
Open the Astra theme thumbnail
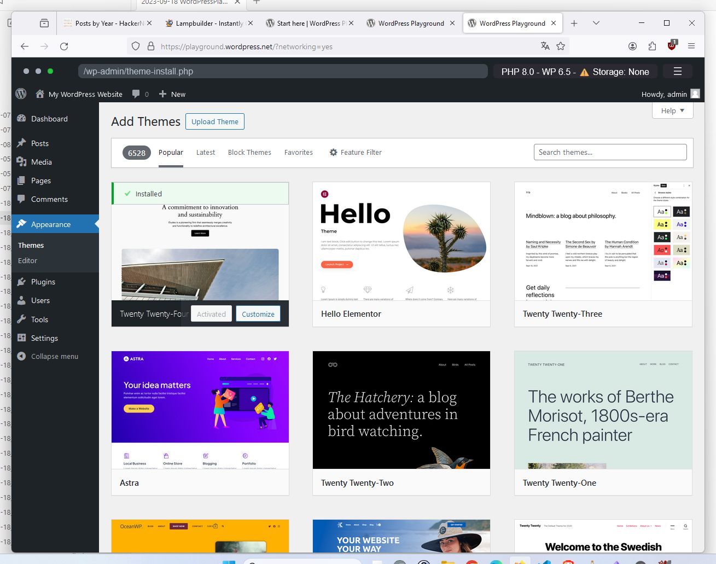click(x=200, y=410)
